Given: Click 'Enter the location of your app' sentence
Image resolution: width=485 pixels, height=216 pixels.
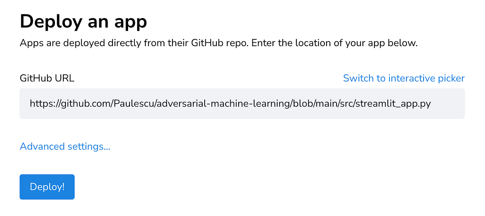Looking at the screenshot, I should click(333, 43).
